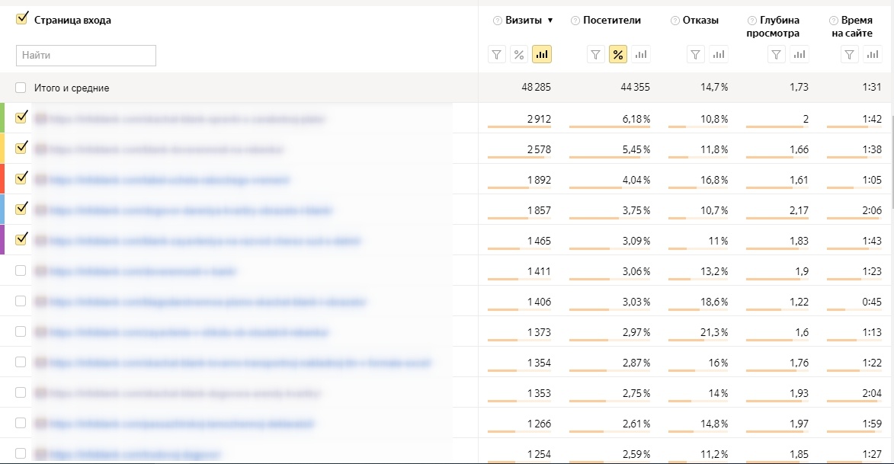
Task: Filter the Глубина просмотра column
Action: click(x=776, y=54)
